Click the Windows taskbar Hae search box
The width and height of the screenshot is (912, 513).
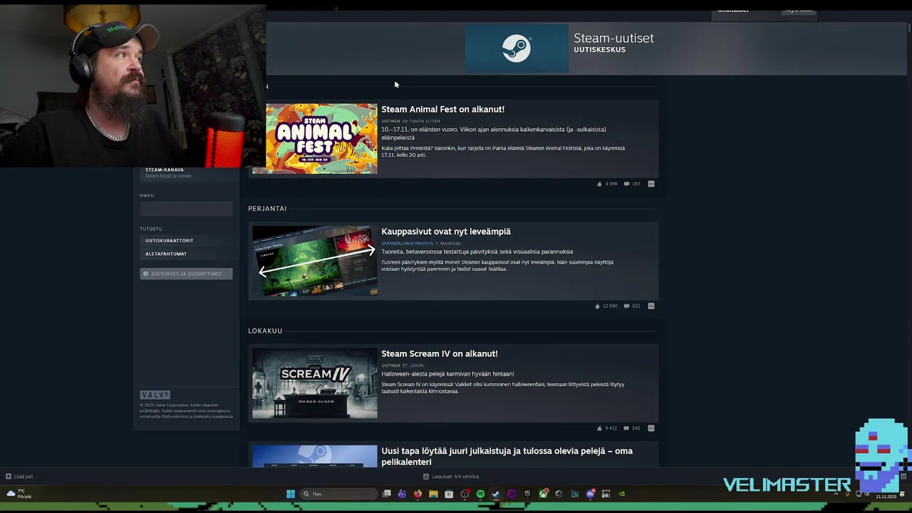pyautogui.click(x=338, y=494)
